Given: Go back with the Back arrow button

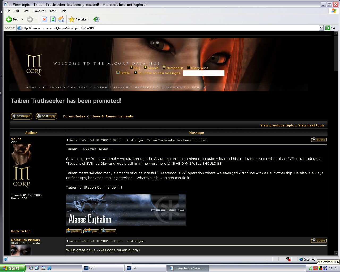Looking at the screenshot, I should click(x=12, y=19).
